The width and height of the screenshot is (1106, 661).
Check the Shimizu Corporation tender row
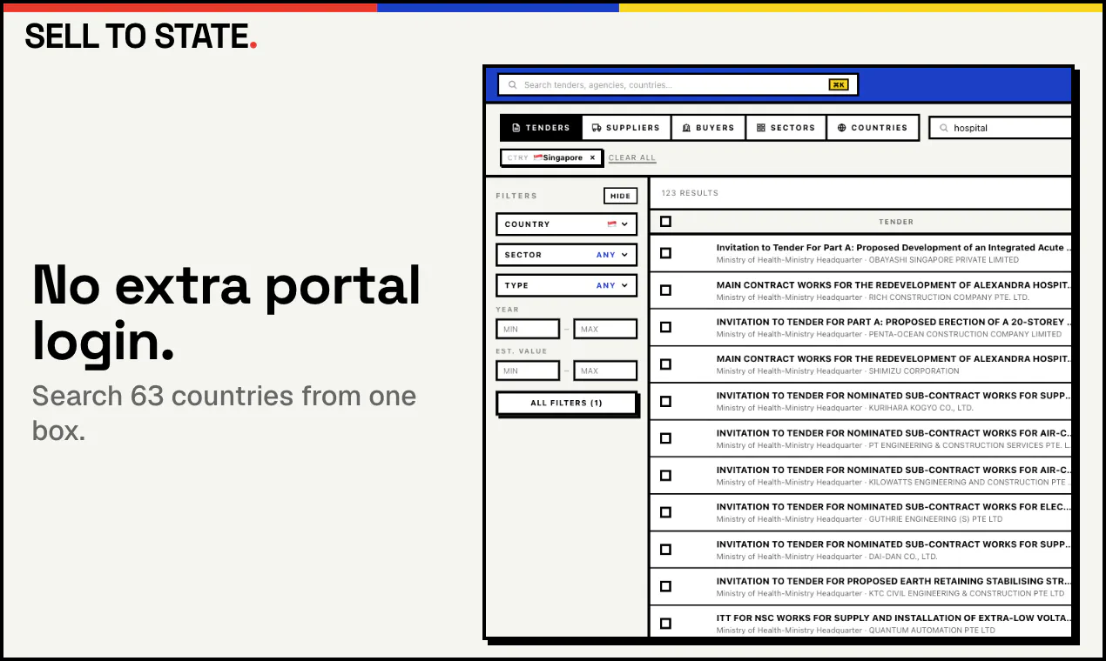click(x=665, y=364)
